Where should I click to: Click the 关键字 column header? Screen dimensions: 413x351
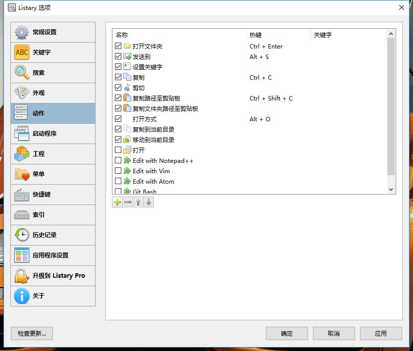tap(349, 35)
